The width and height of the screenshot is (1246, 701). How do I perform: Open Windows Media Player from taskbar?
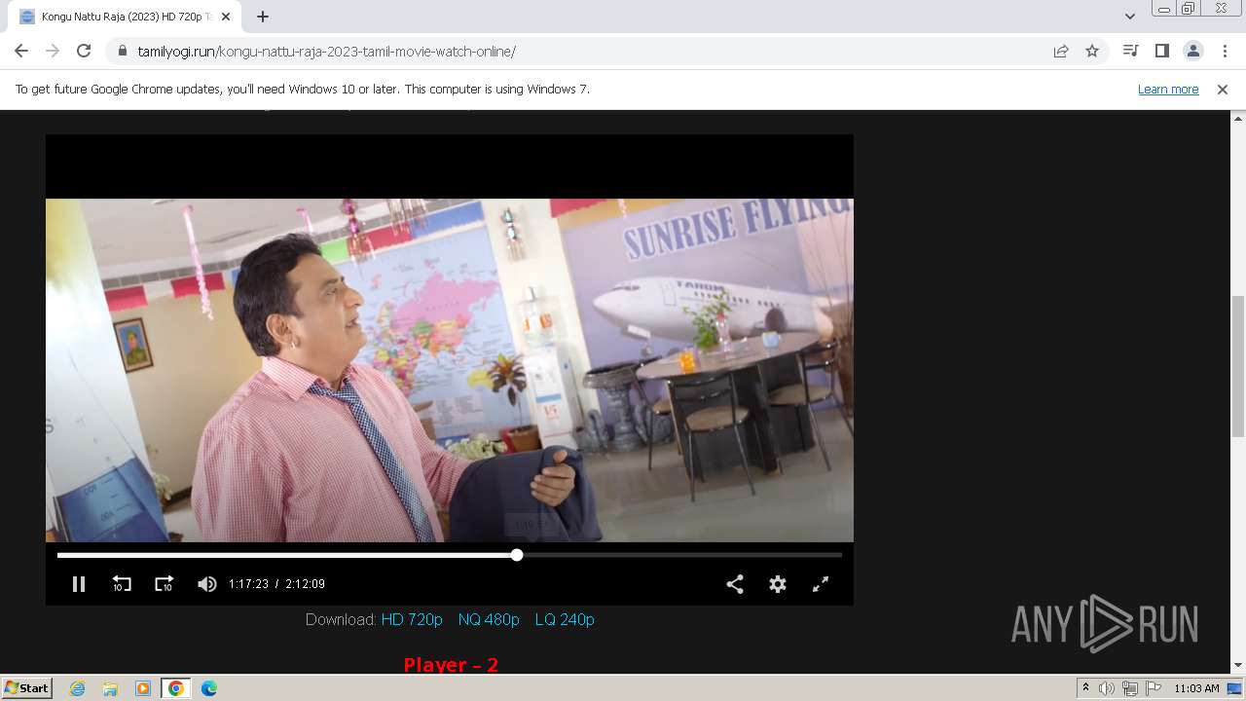coord(143,688)
